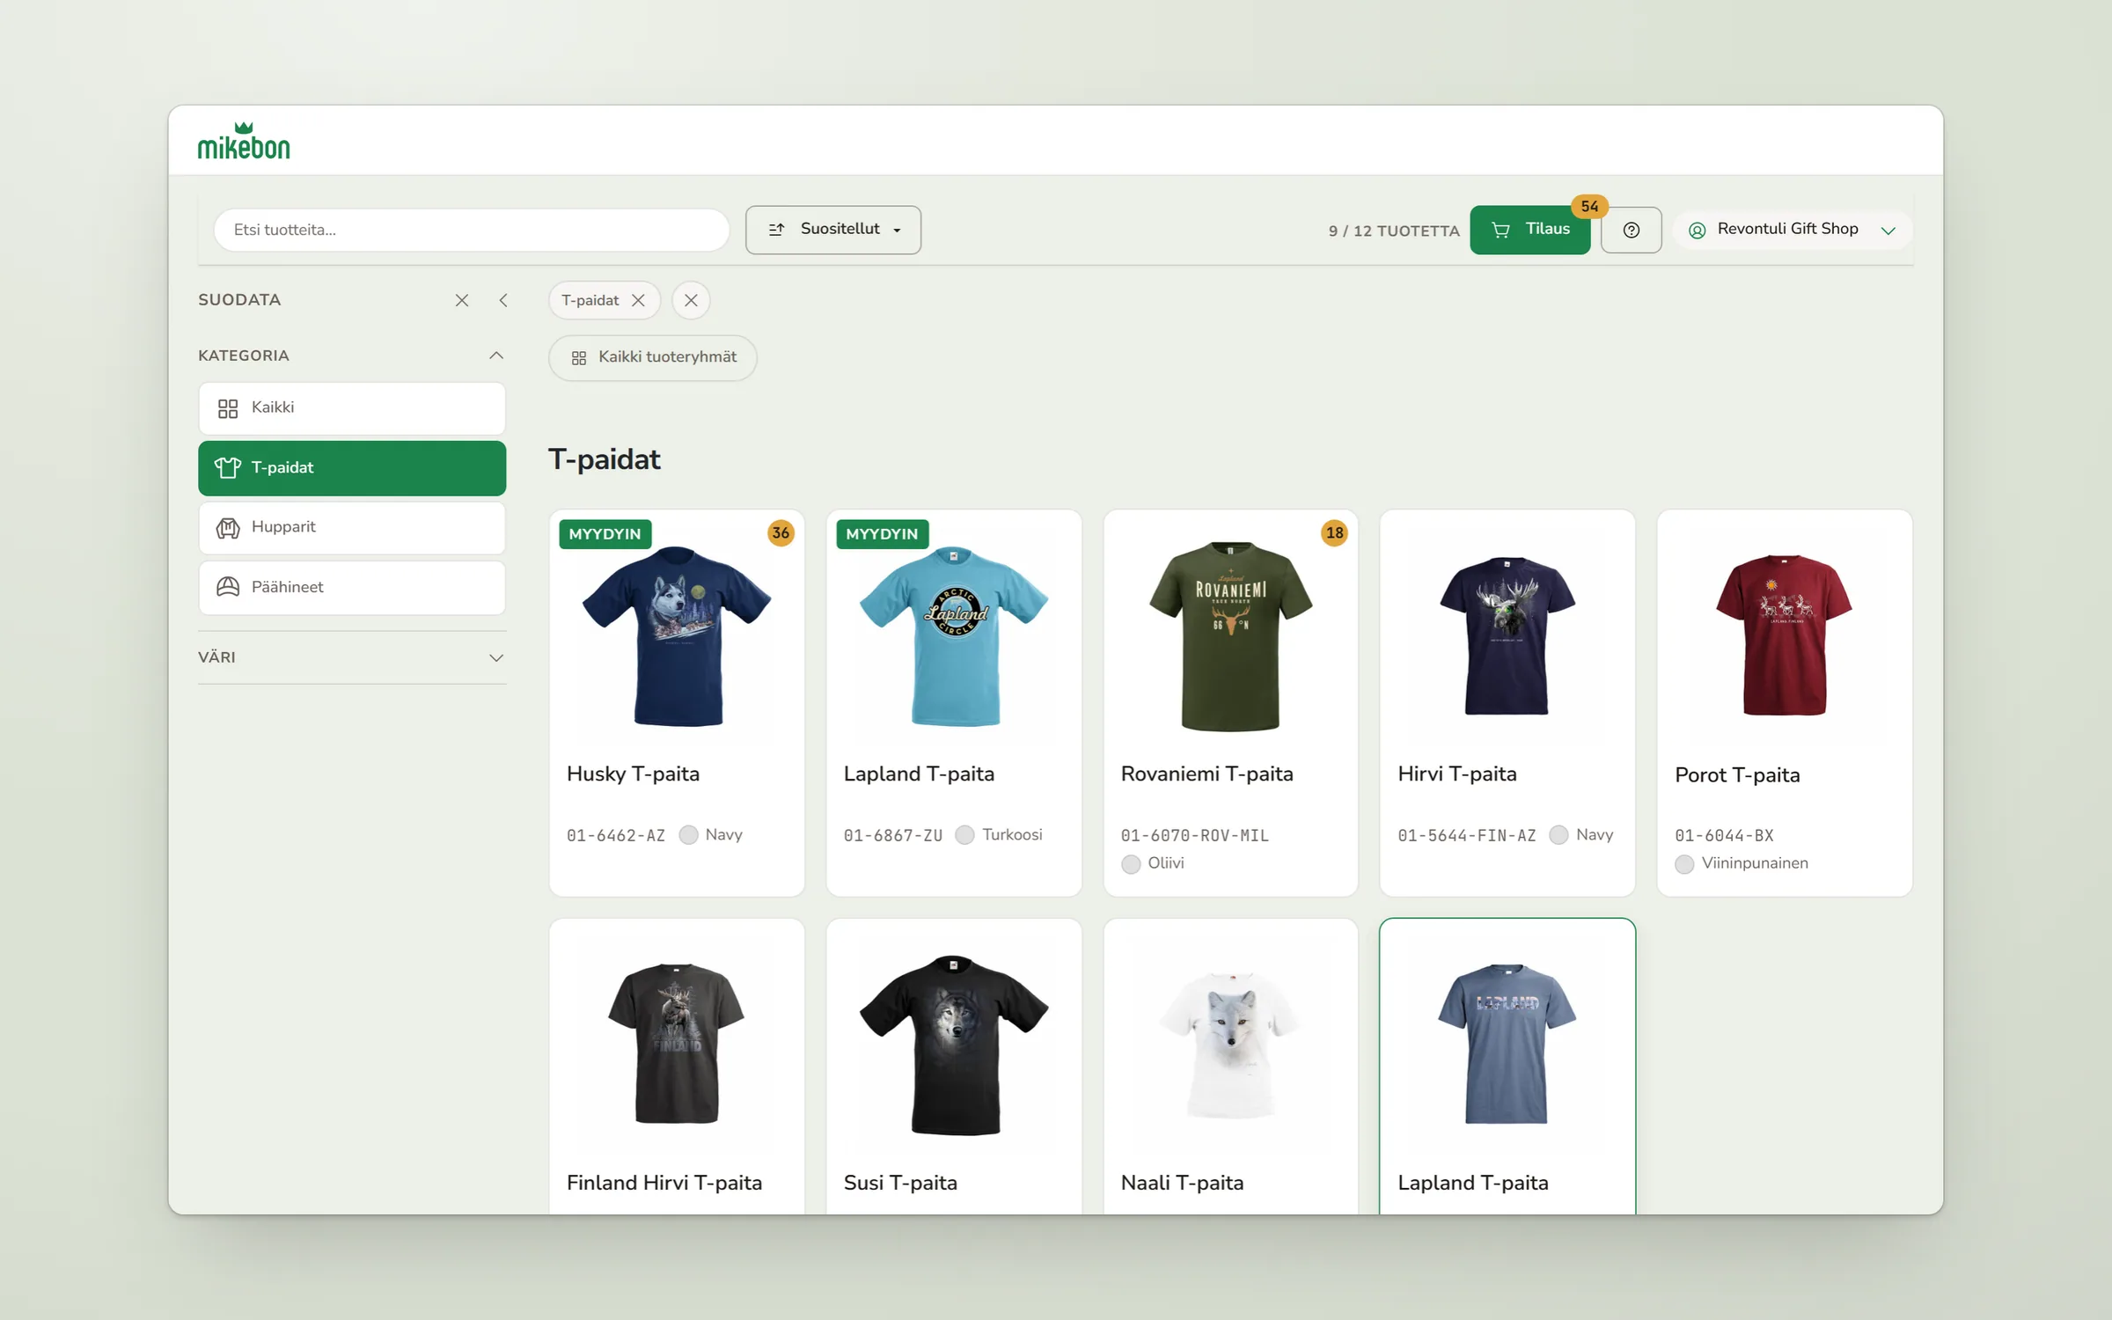Select the Kaikki category
Image resolution: width=2112 pixels, height=1320 pixels.
pyautogui.click(x=352, y=408)
